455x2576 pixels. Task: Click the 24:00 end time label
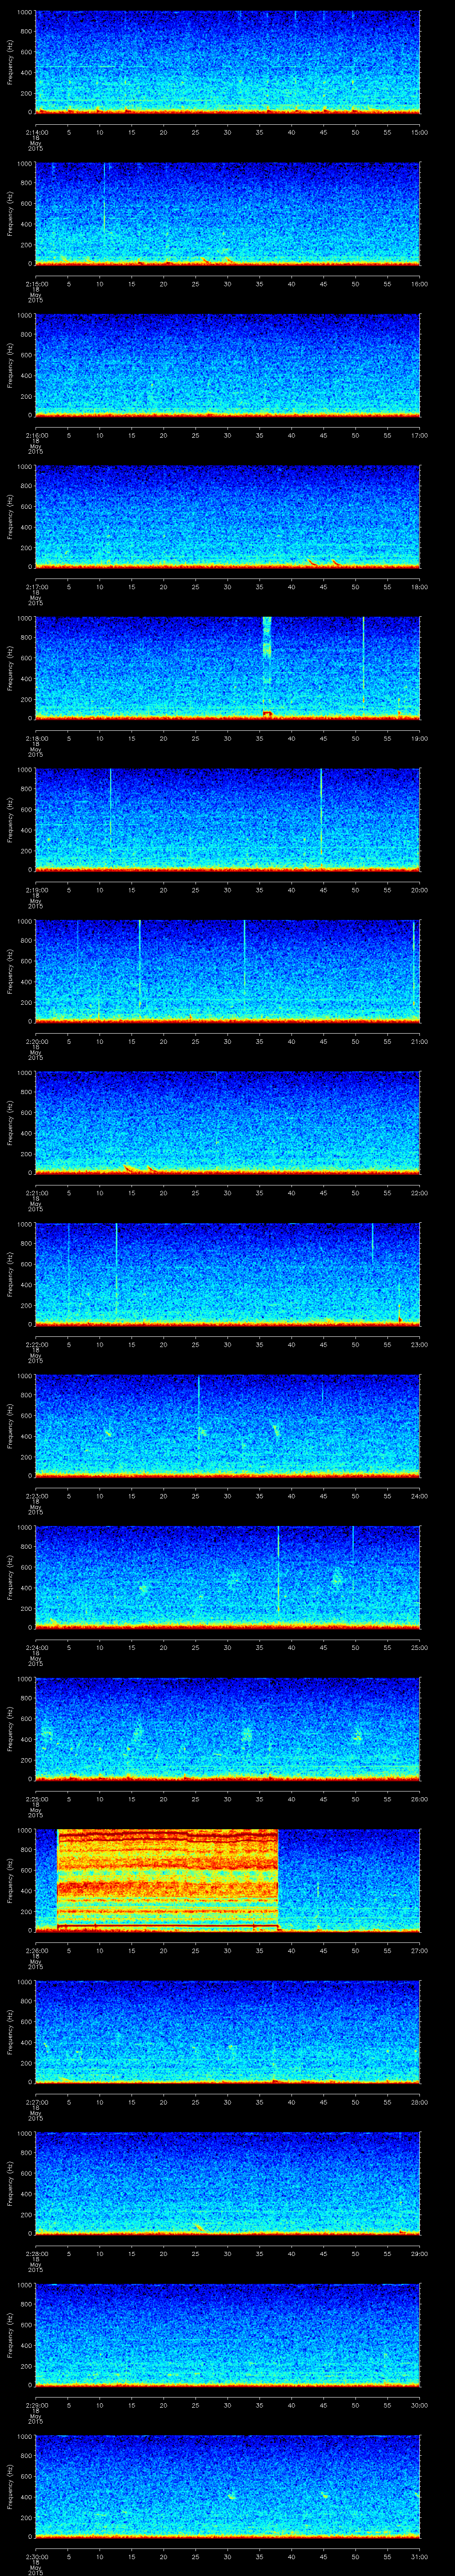(x=420, y=1496)
